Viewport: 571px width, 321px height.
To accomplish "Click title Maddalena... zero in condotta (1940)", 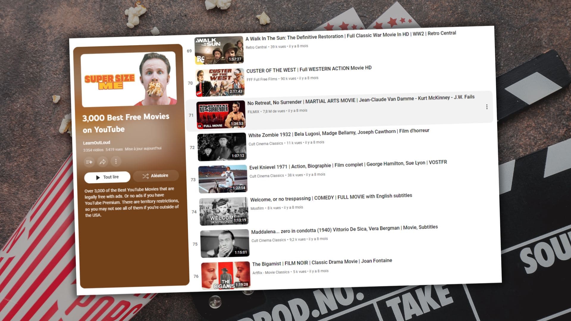I will 344,229.
